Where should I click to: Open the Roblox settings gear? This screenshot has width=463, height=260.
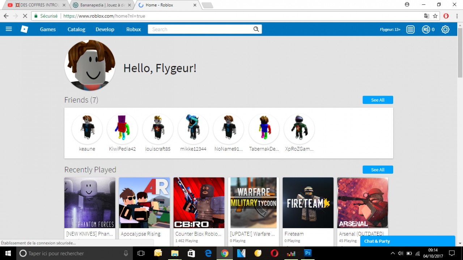[445, 29]
